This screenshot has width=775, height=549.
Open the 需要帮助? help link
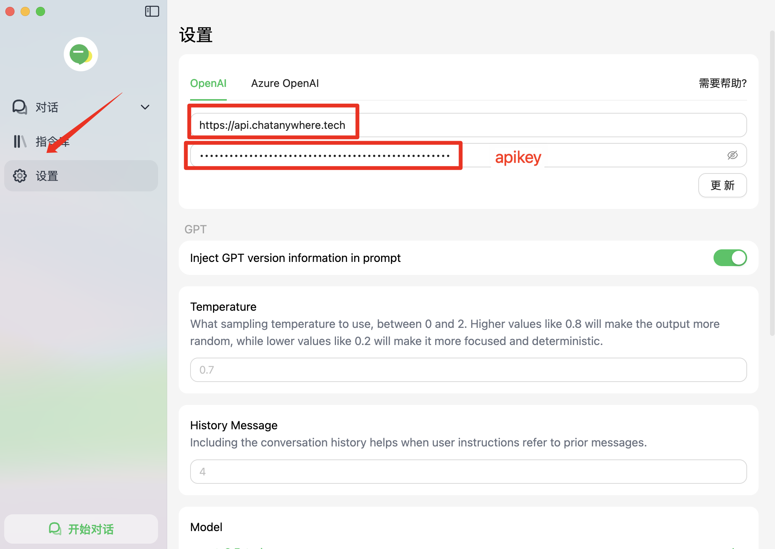pos(722,83)
